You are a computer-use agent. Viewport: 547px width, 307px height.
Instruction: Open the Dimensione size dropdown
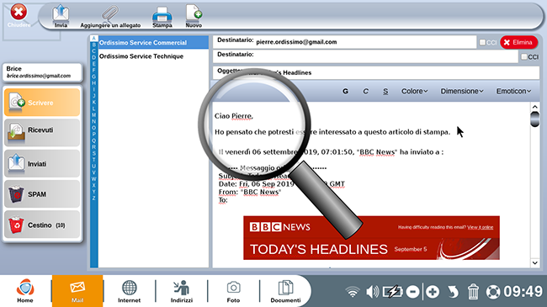[x=462, y=91]
